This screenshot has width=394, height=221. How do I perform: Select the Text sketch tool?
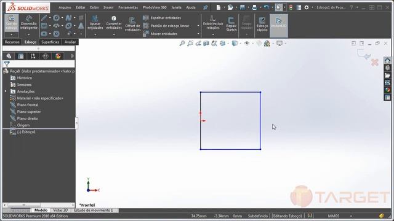81,26
